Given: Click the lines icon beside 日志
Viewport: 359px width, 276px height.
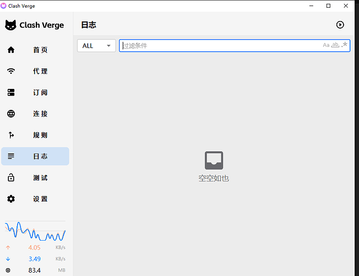Looking at the screenshot, I should click(x=11, y=156).
